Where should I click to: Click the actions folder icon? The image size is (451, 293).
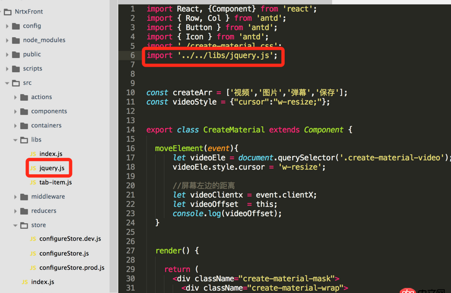click(x=24, y=97)
